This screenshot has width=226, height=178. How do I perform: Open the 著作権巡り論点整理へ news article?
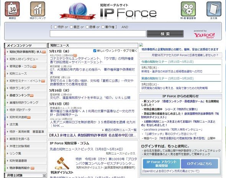pos(92,113)
